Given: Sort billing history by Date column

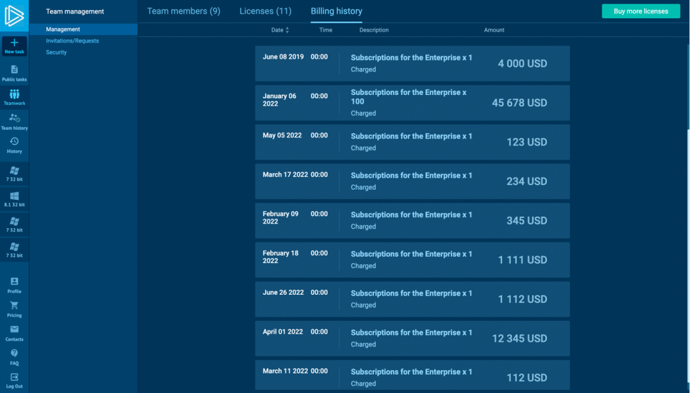Looking at the screenshot, I should point(280,30).
